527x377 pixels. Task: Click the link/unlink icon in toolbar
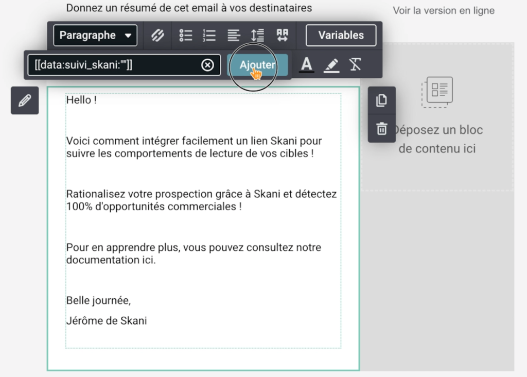point(157,36)
